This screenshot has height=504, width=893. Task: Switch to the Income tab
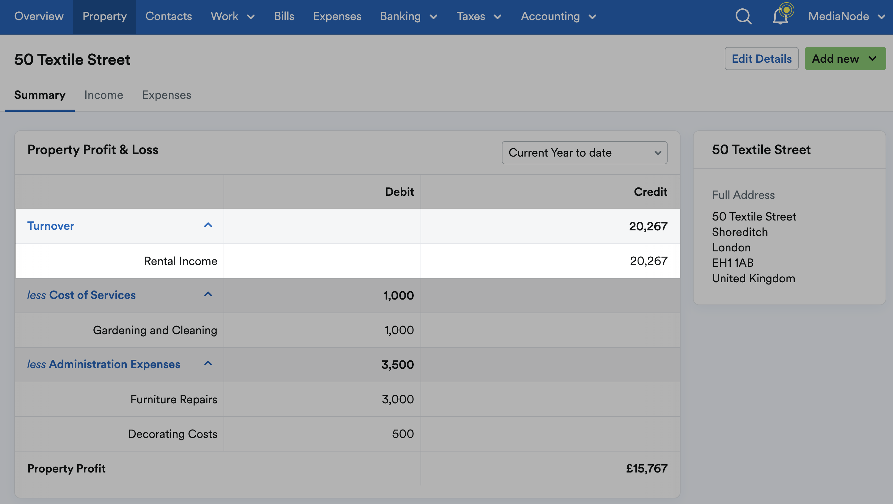tap(104, 95)
